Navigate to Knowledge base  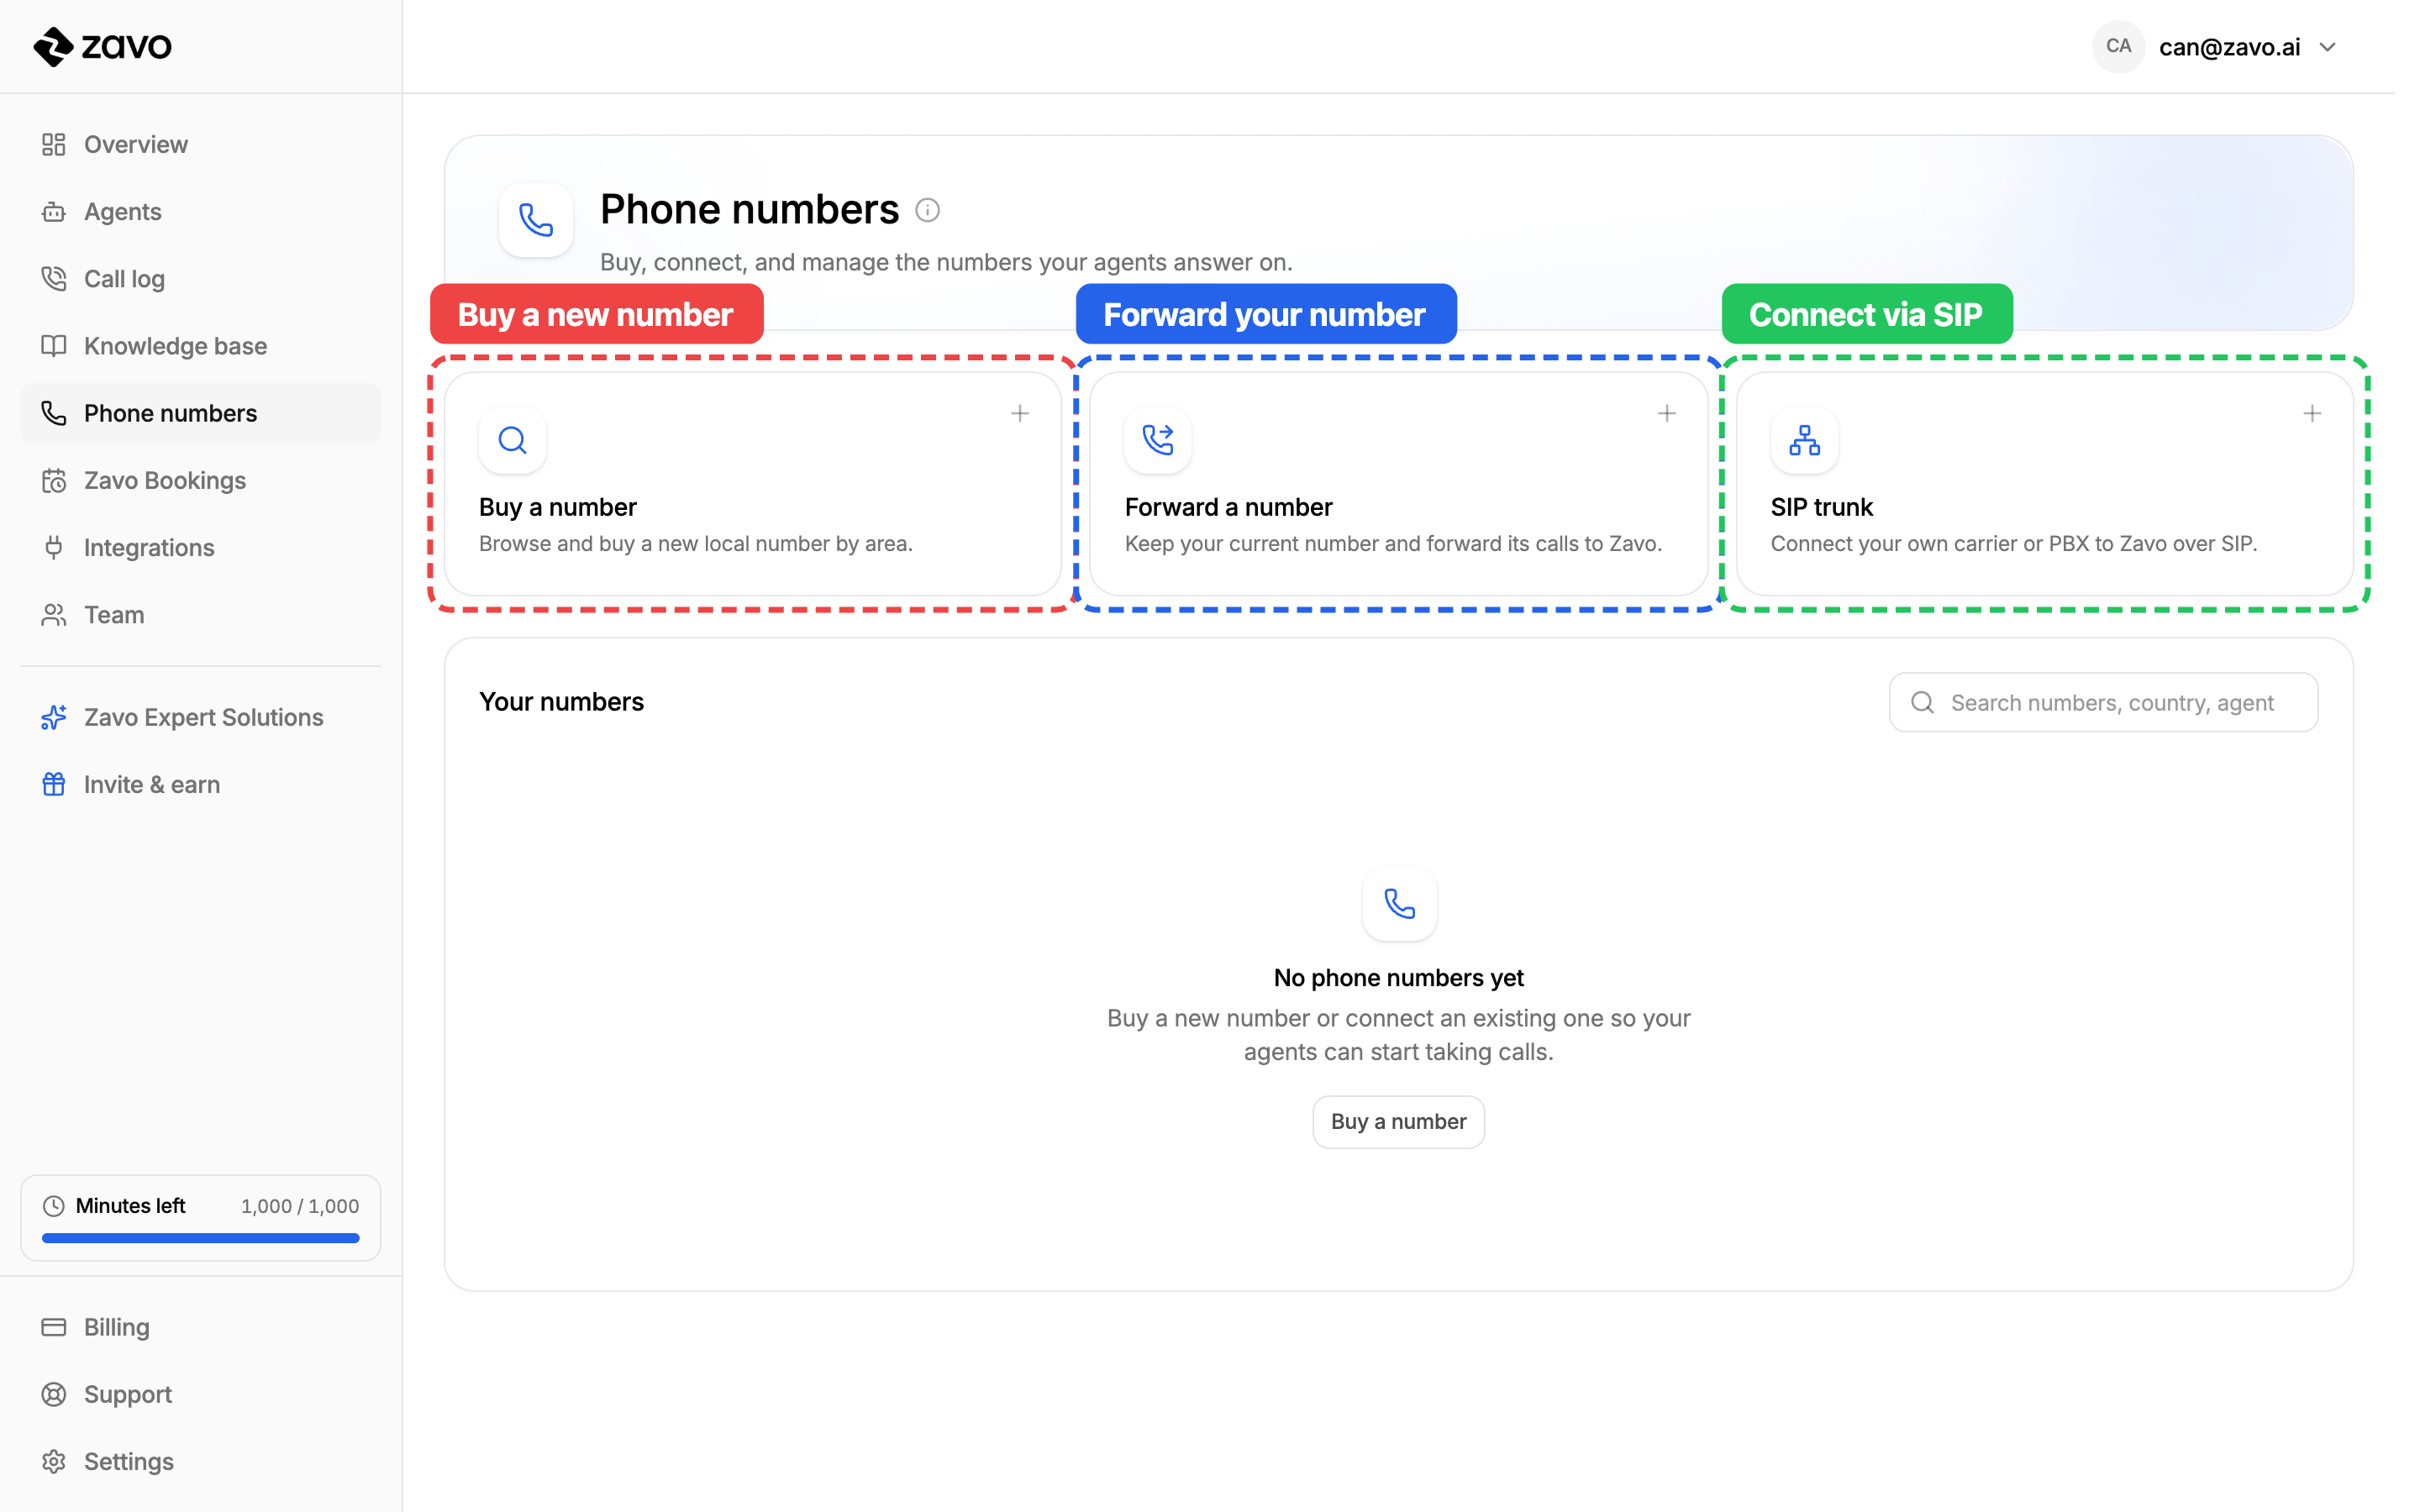click(200, 345)
